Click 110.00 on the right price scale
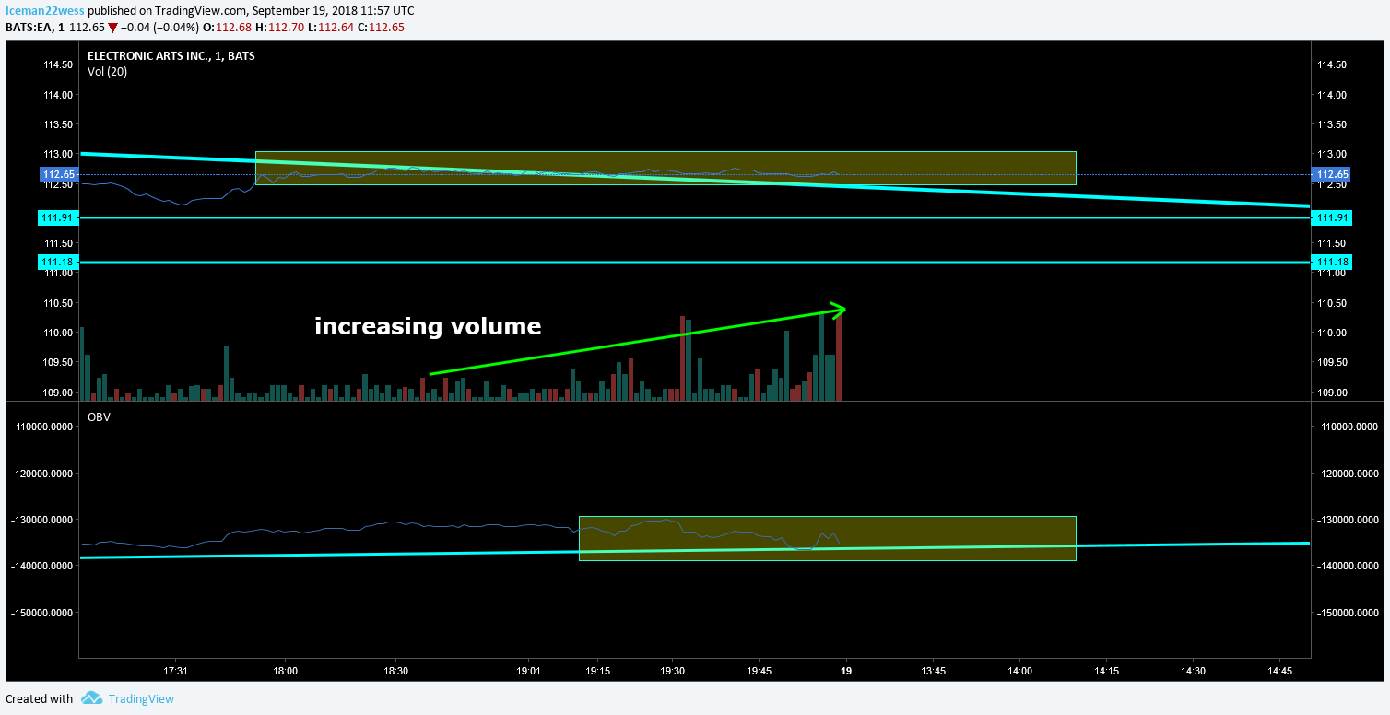 [x=1333, y=333]
